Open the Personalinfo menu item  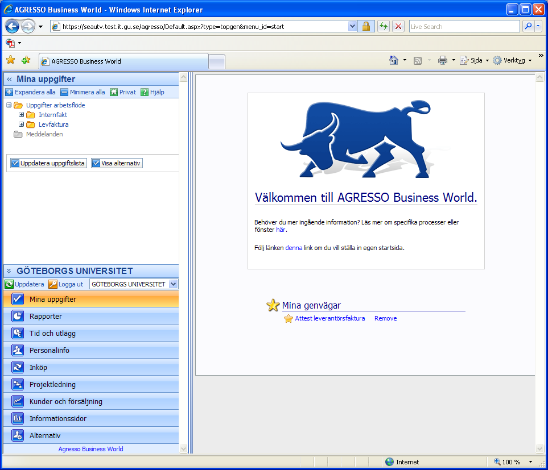pos(91,350)
